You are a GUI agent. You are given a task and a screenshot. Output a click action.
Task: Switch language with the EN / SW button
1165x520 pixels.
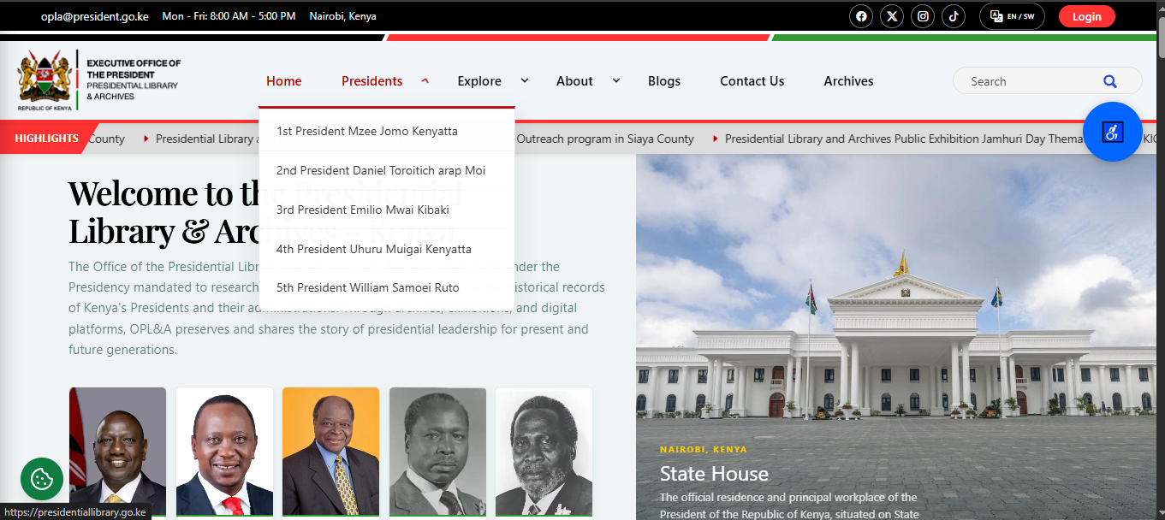pos(1012,16)
